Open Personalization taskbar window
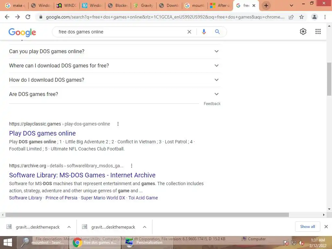Screen dimensions: 332x249 click(x=148, y=243)
